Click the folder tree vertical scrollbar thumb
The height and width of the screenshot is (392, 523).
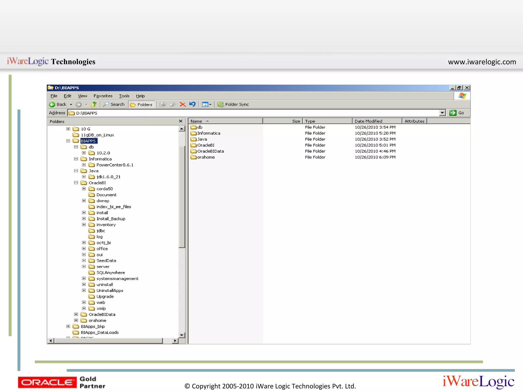[x=182, y=197]
